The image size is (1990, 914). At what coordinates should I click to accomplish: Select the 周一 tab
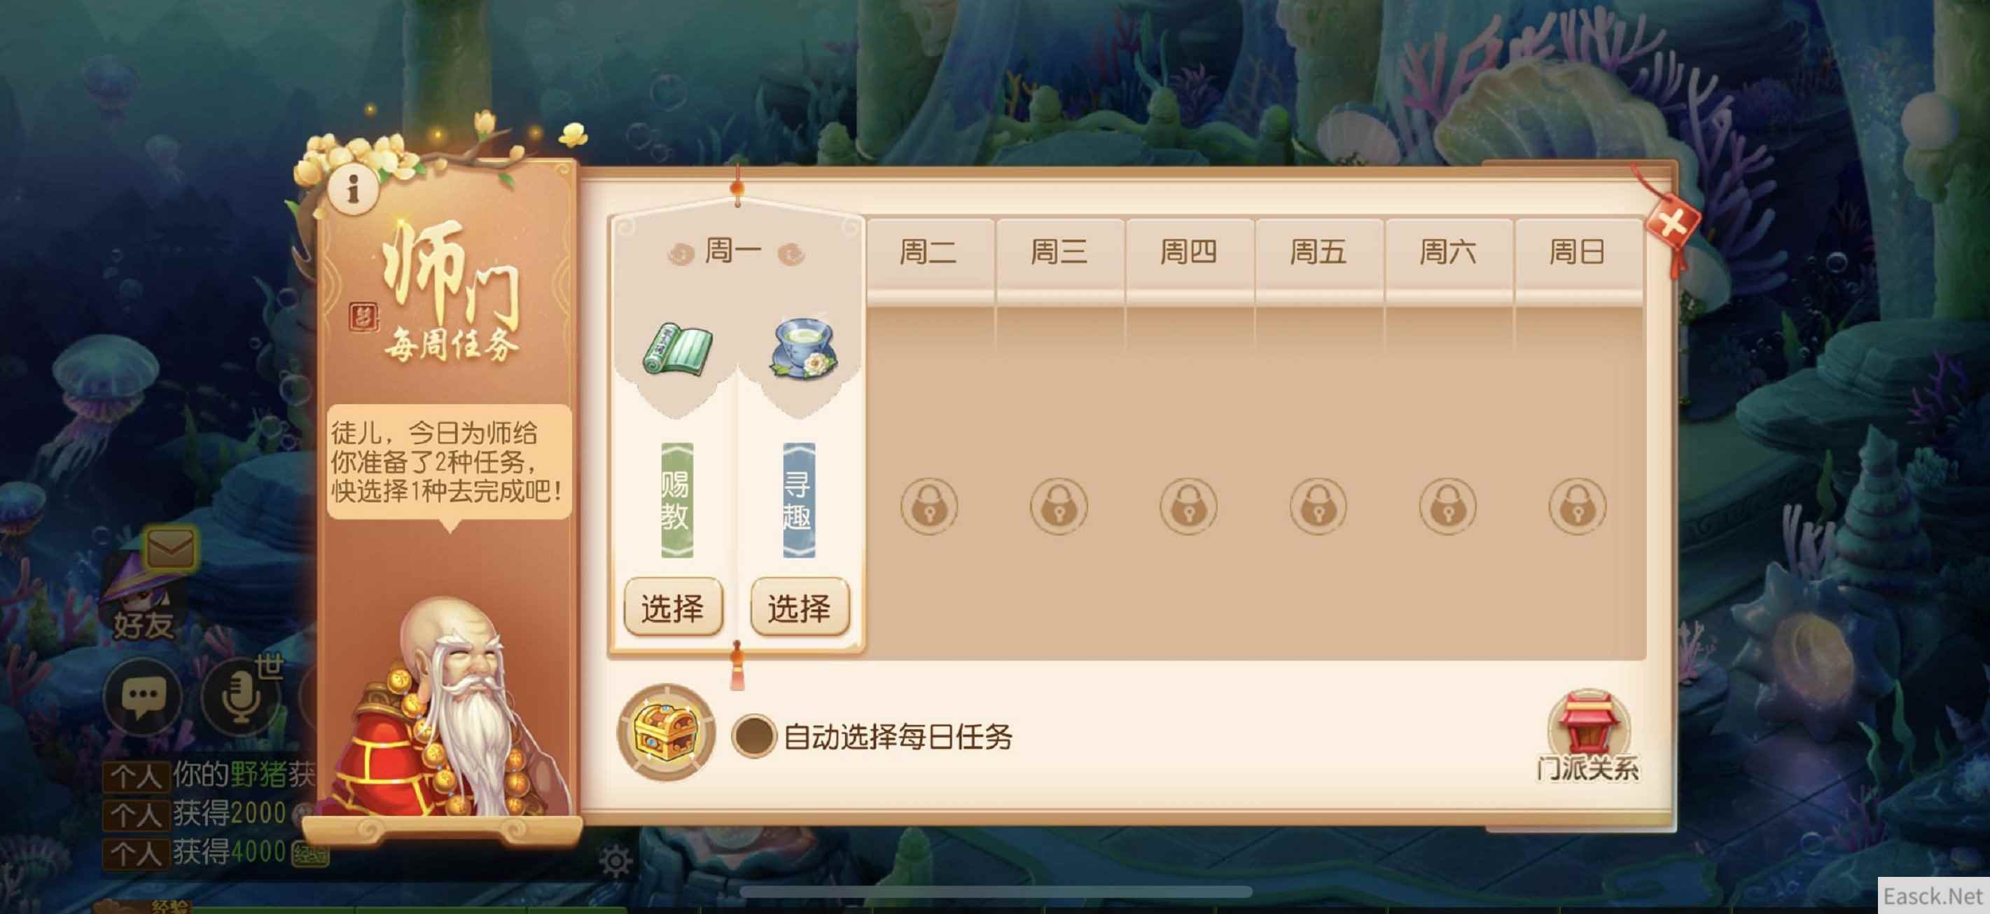pyautogui.click(x=735, y=251)
